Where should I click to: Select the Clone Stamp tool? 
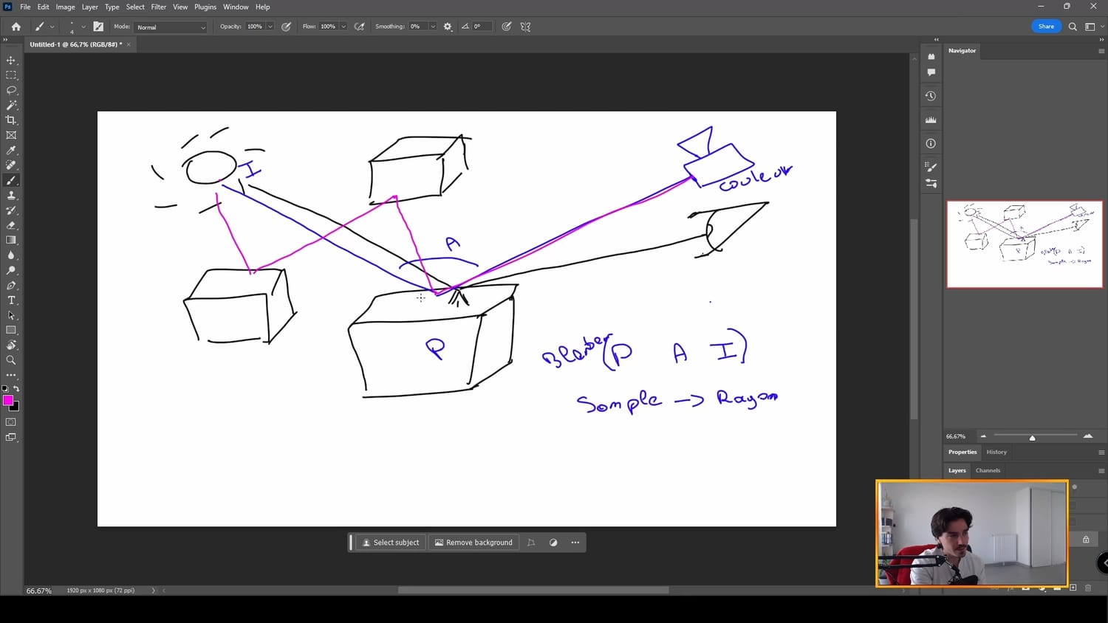pyautogui.click(x=11, y=196)
